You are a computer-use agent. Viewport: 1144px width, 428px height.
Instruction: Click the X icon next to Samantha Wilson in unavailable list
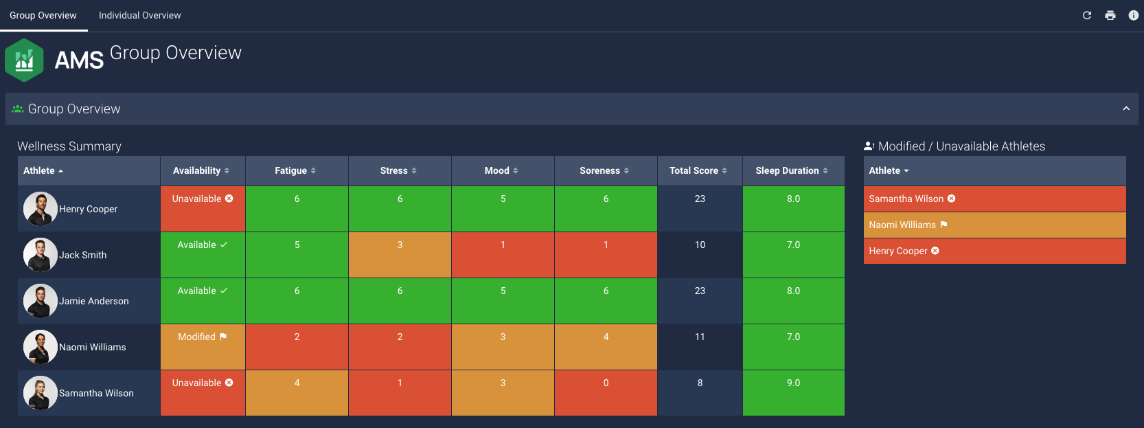pyautogui.click(x=952, y=199)
